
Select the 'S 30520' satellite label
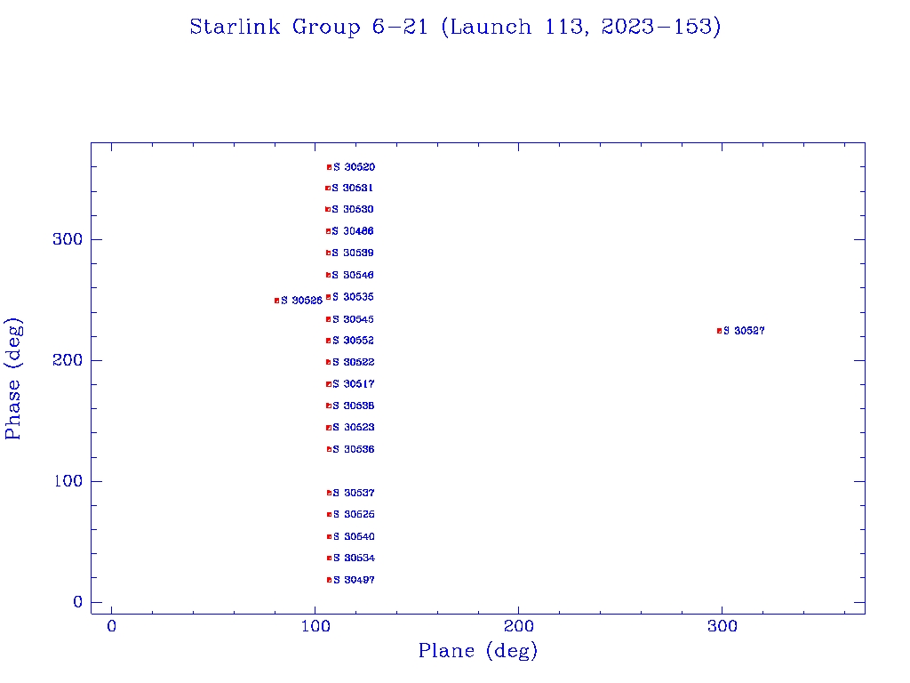(x=354, y=167)
